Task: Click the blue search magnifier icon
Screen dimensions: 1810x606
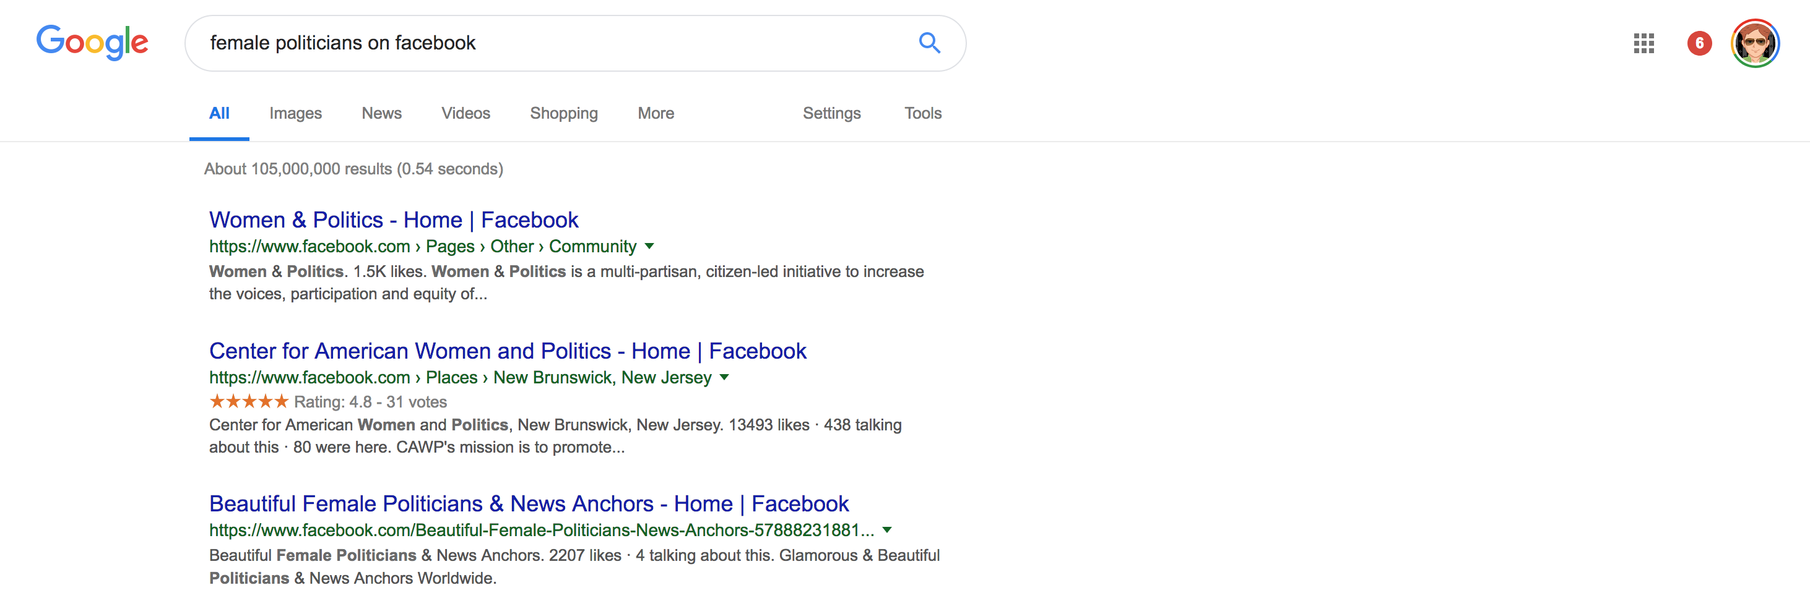Action: pyautogui.click(x=929, y=43)
